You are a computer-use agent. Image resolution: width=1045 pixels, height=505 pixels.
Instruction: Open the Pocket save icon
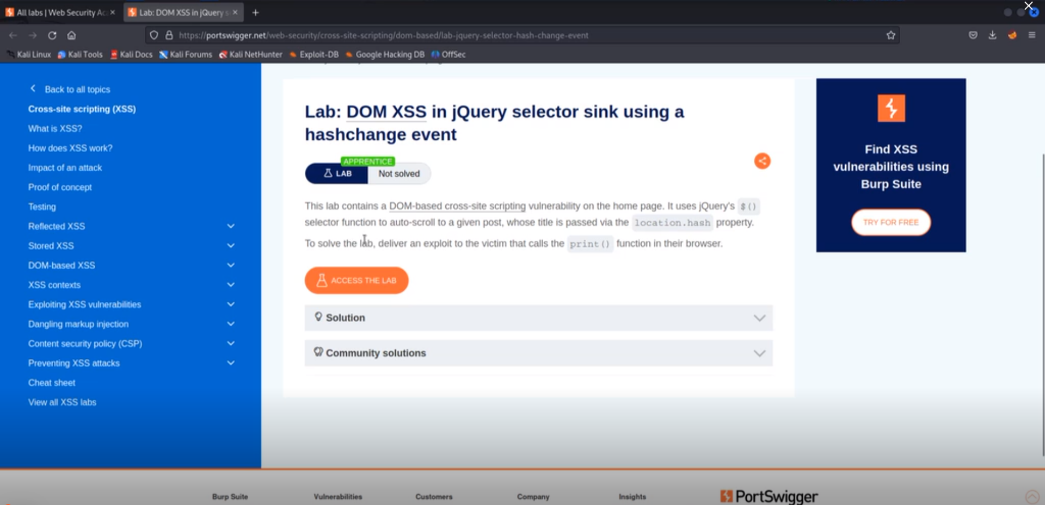(973, 35)
